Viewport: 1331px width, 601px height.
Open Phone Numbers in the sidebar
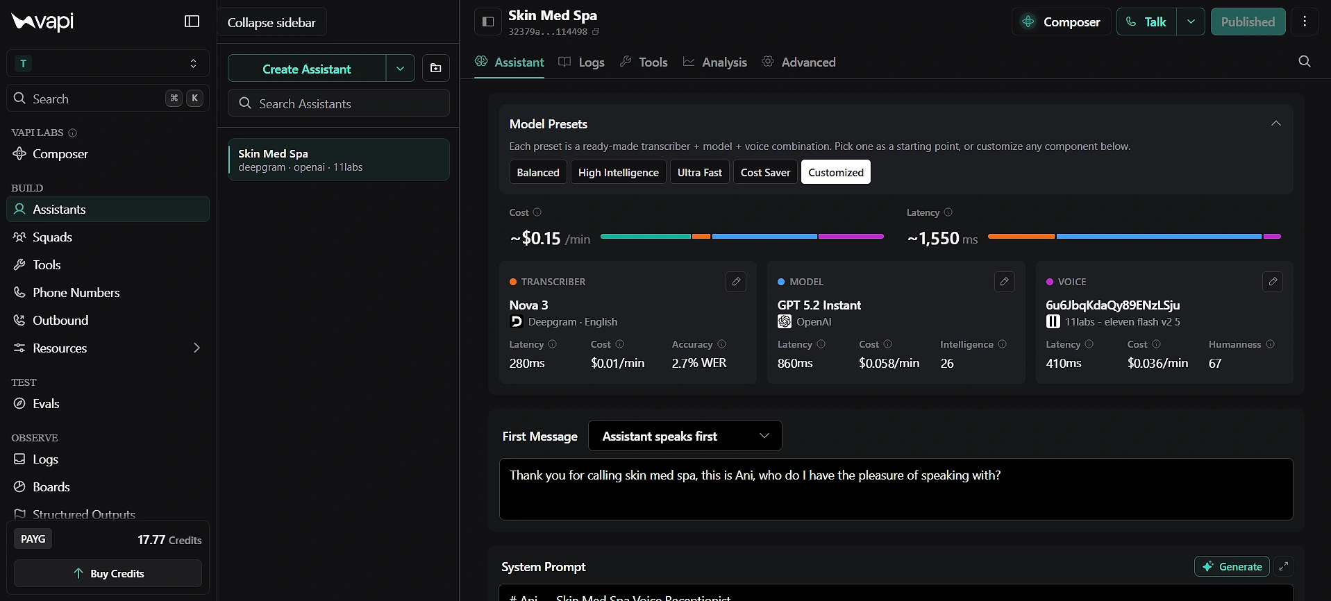[108, 292]
